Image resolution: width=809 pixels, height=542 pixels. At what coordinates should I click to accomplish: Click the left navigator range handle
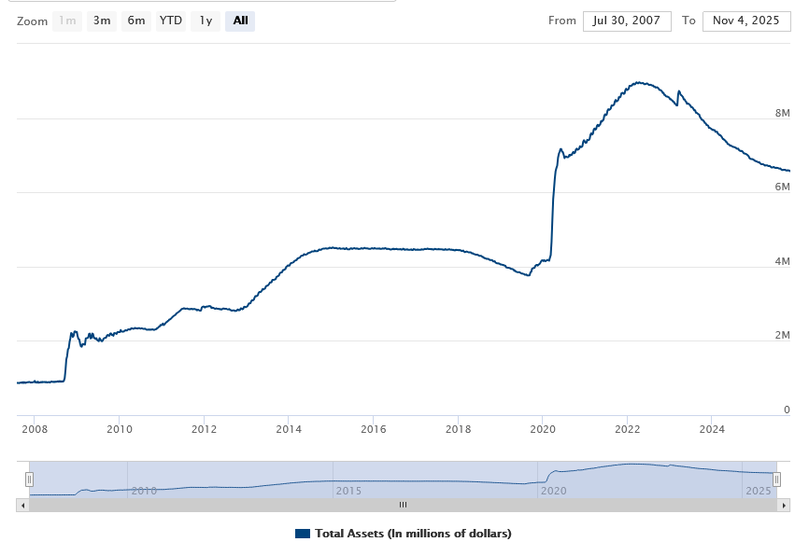coord(29,479)
